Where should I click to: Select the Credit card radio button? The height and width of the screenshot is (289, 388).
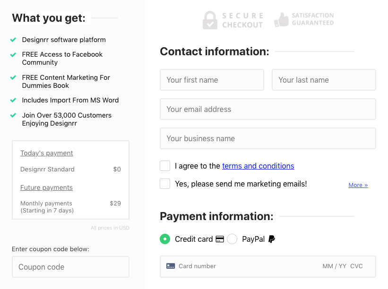pos(165,239)
